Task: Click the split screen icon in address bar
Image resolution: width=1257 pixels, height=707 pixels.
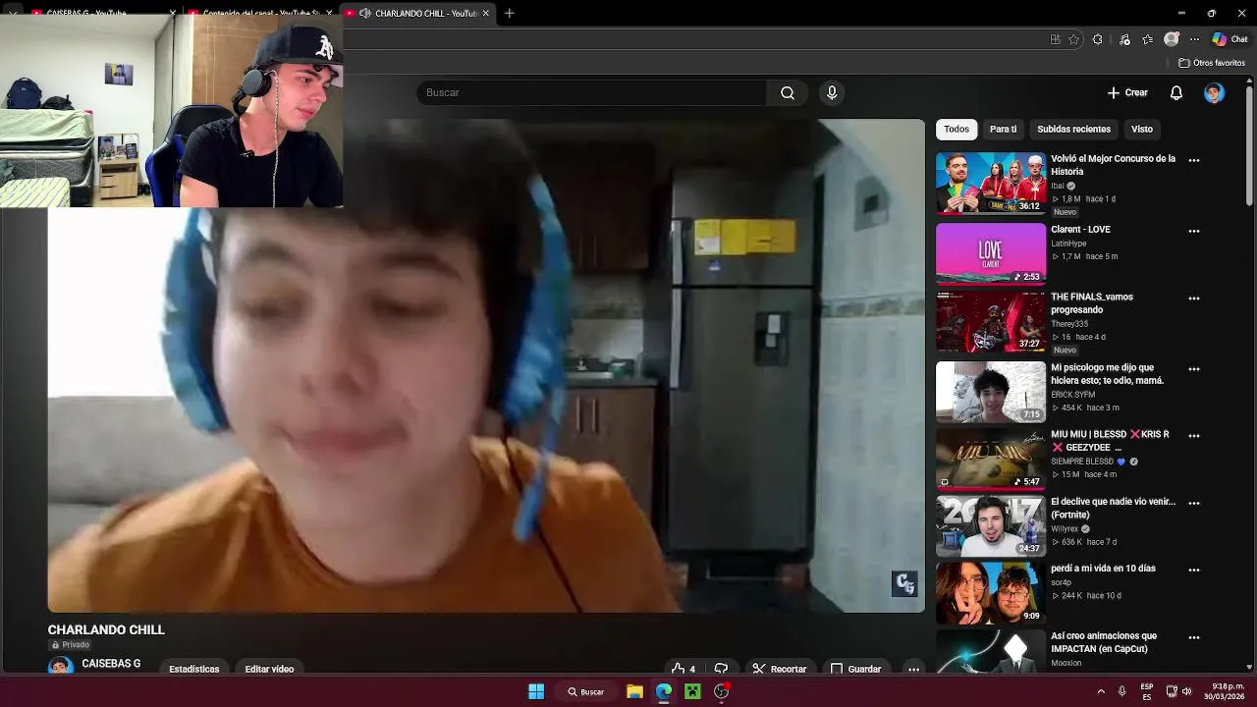Action: [1055, 39]
